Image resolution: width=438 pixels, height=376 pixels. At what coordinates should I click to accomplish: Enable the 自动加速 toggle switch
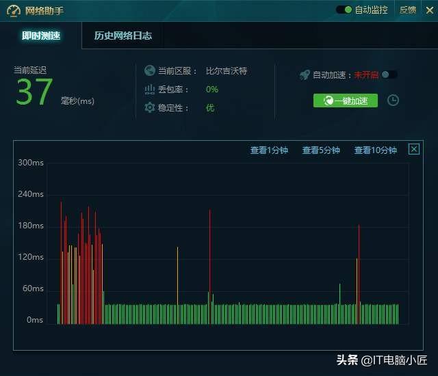(x=389, y=75)
